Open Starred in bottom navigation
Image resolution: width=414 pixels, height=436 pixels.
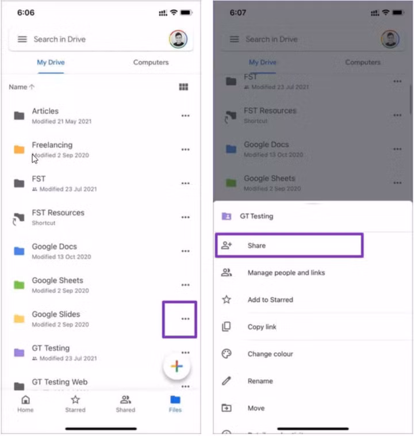[x=75, y=404]
